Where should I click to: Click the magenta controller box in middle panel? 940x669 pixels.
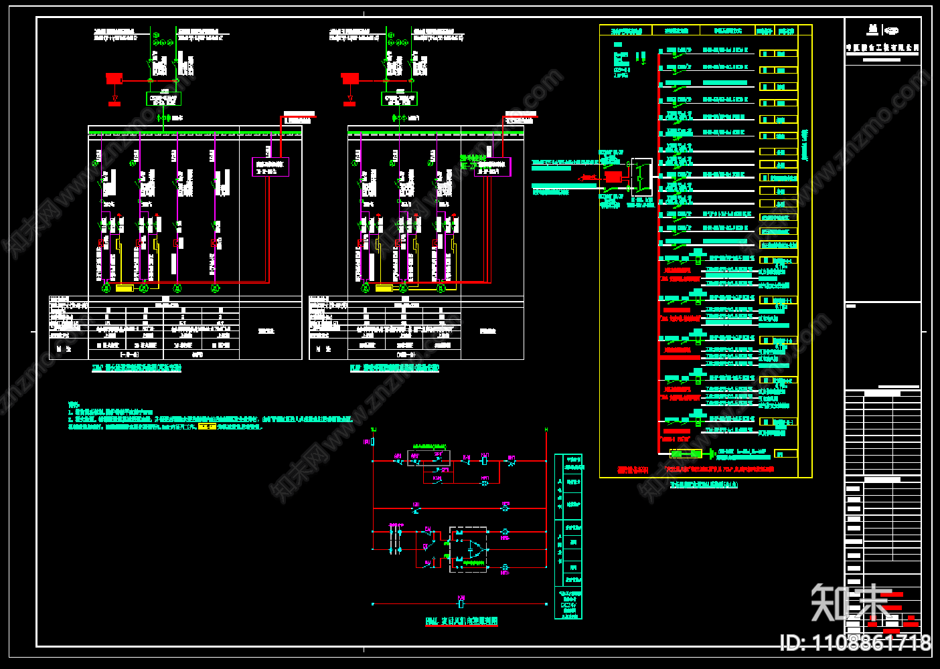coord(493,167)
